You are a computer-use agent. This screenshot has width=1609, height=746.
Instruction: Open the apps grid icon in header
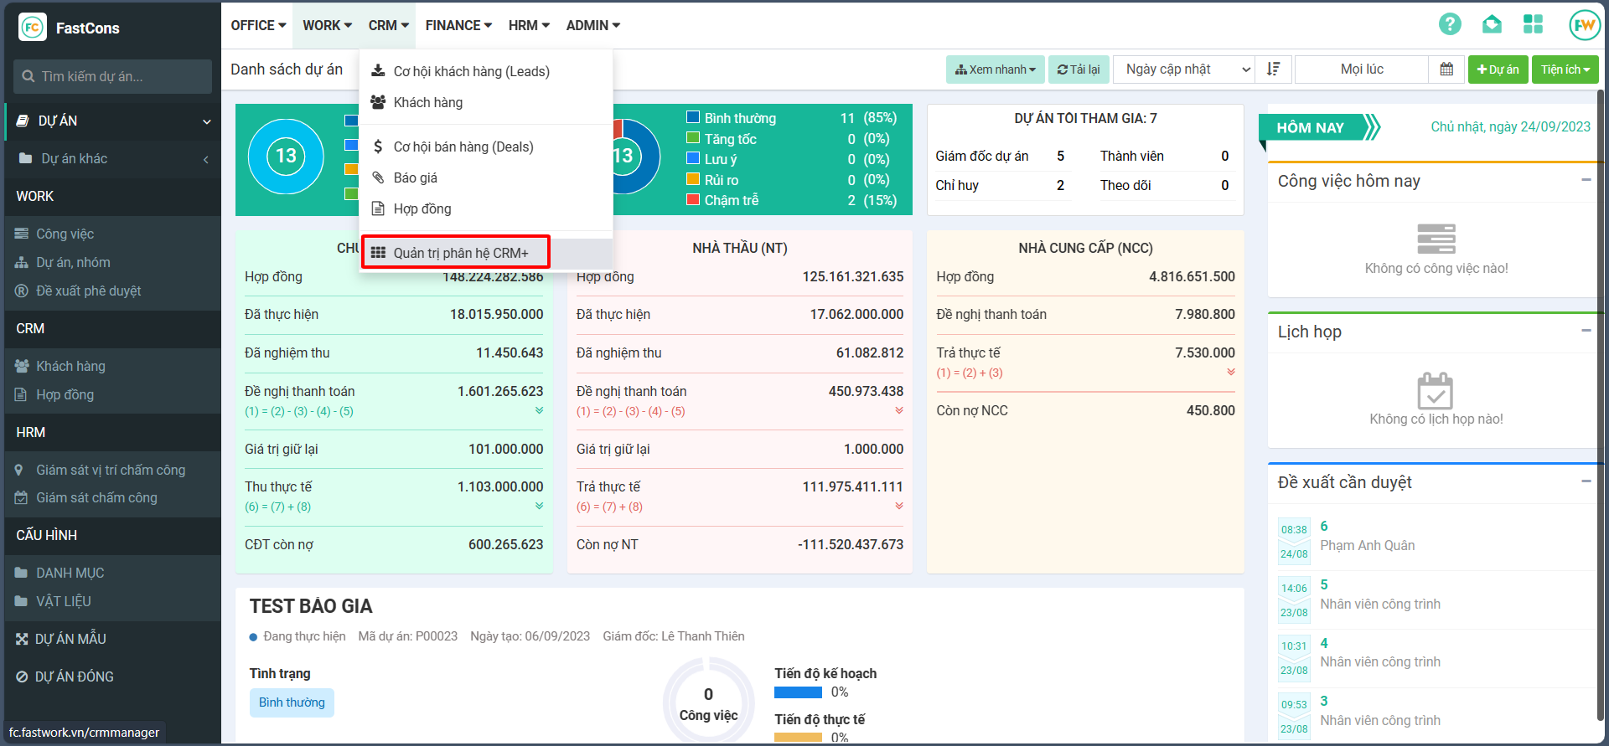point(1533,24)
